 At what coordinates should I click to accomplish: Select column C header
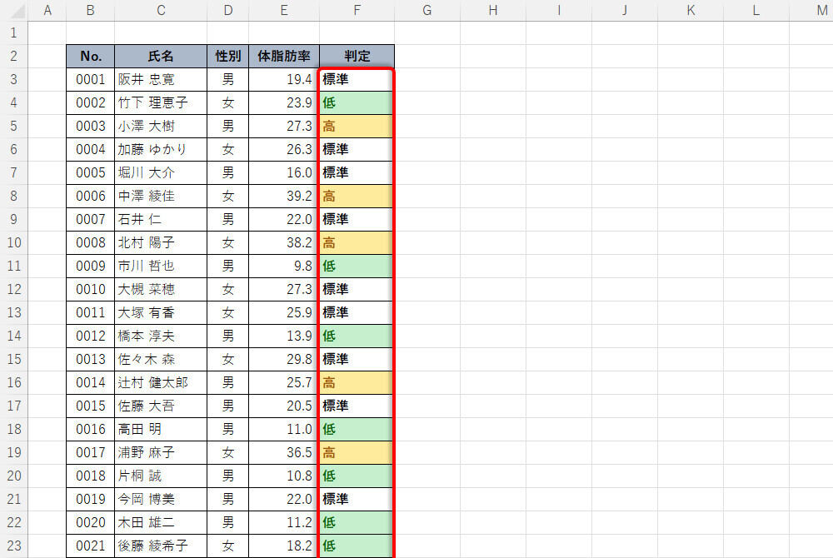tap(161, 10)
